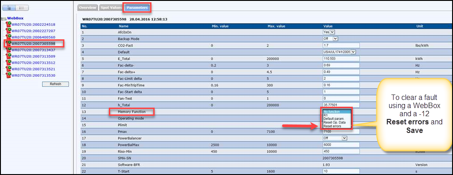The height and width of the screenshot is (175, 453).
Task: Choose Default param. in Memory Function list
Action: [x=337, y=119]
